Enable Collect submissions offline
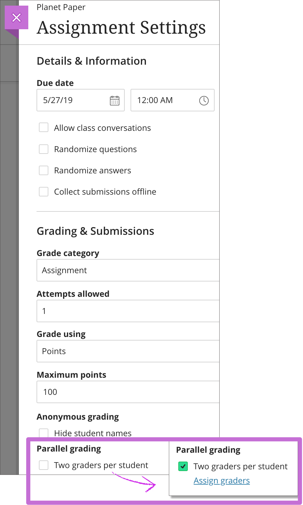 coord(43,191)
